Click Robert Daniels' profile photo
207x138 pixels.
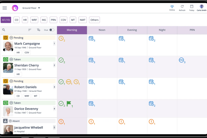click(8, 89)
